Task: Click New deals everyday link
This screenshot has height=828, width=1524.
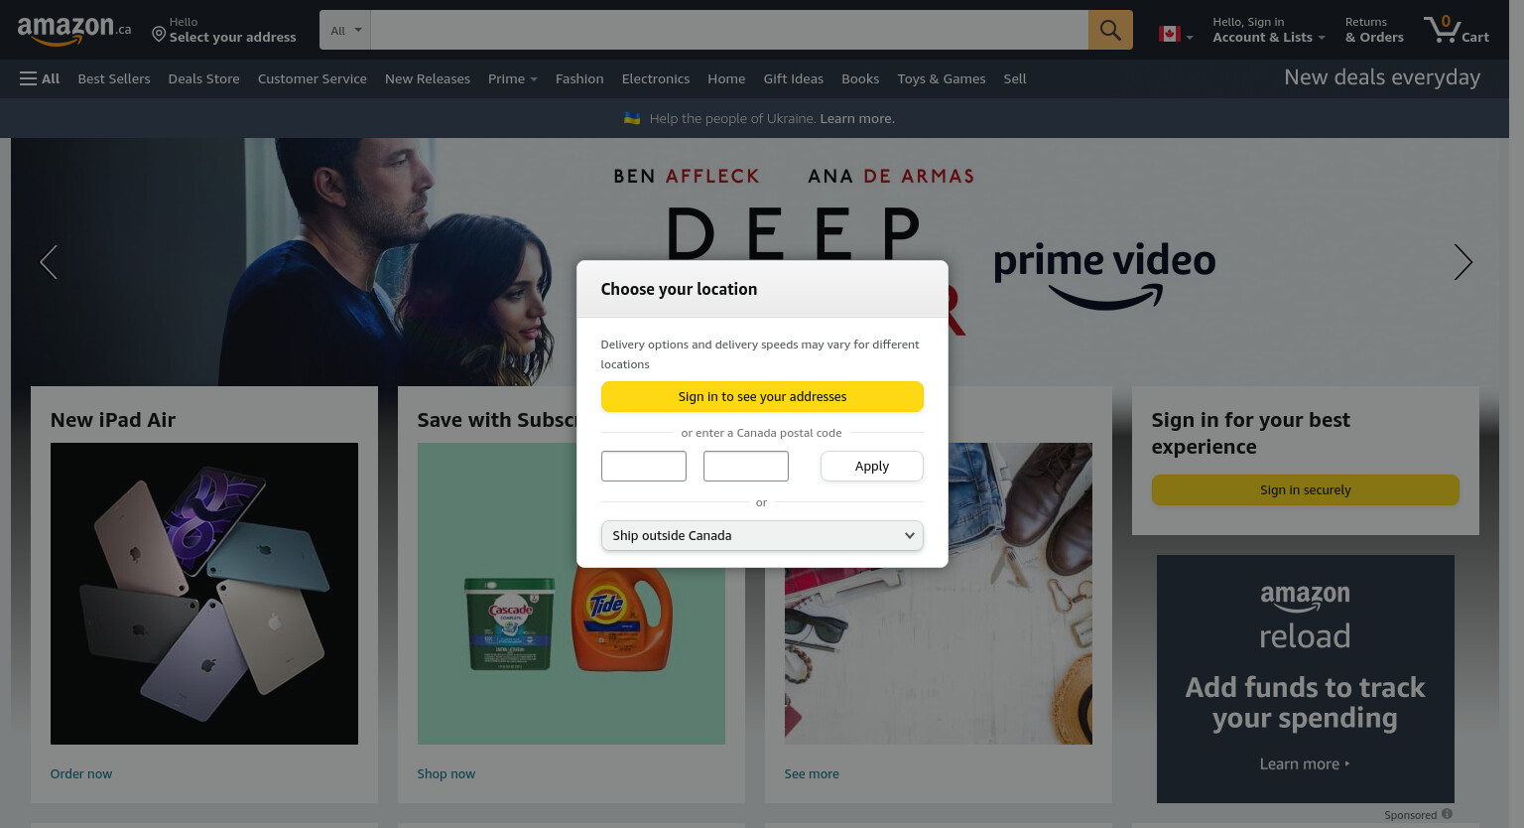Action: [x=1382, y=77]
